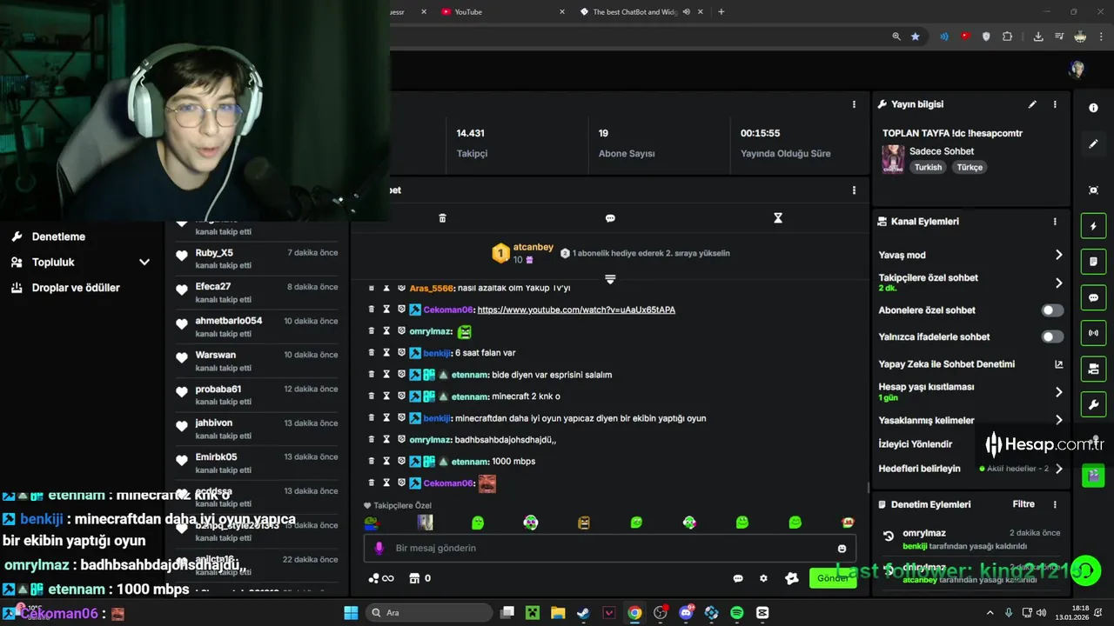The width and height of the screenshot is (1114, 626).
Task: Open a new browser tab with plus
Action: (721, 12)
